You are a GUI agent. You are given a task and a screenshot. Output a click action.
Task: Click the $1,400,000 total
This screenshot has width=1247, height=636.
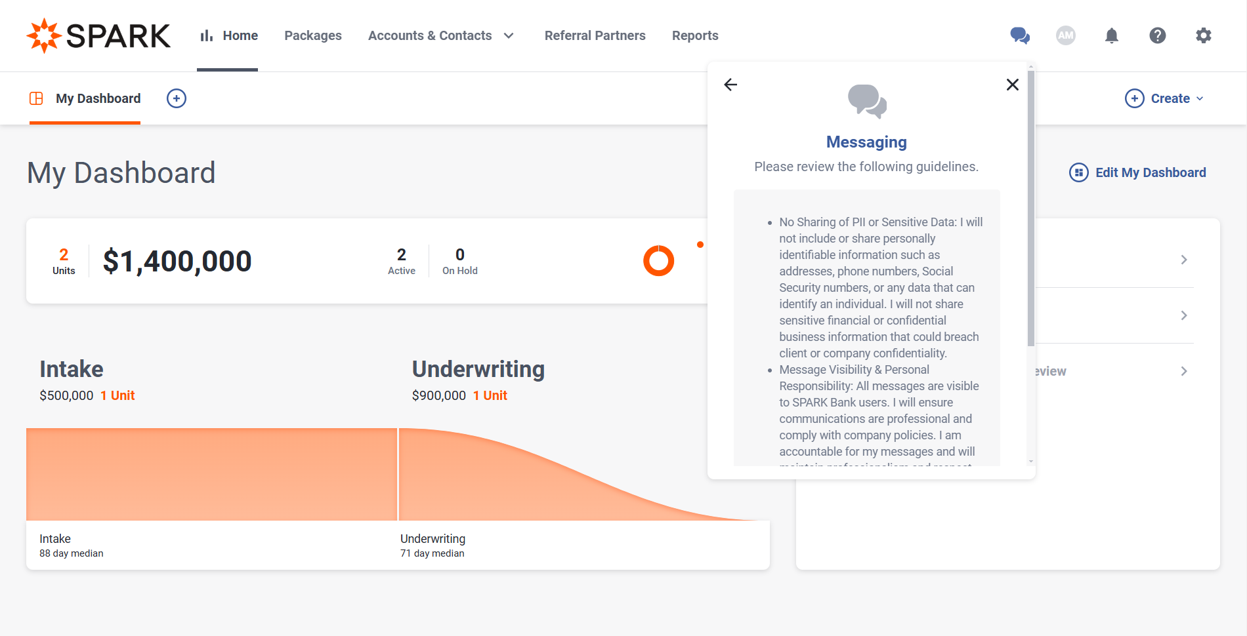(x=177, y=261)
